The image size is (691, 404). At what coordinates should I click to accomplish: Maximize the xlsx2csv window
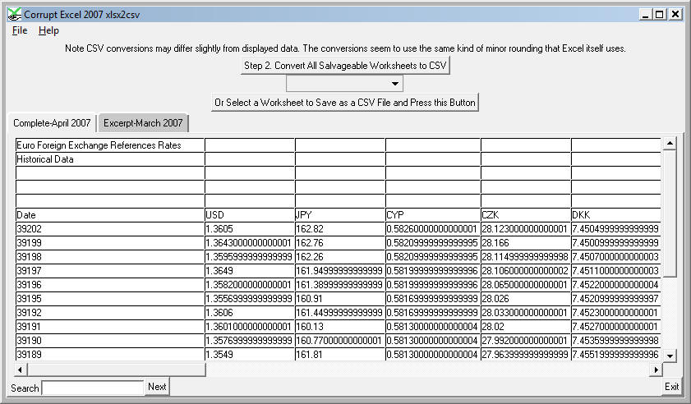point(659,15)
